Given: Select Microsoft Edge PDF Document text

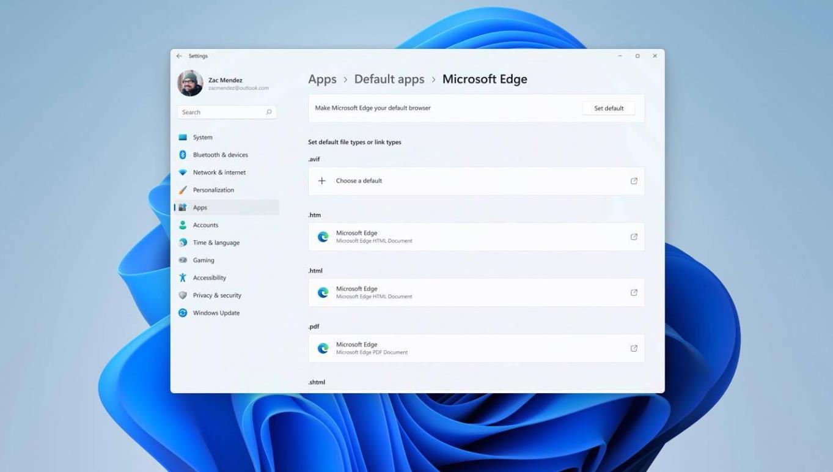Looking at the screenshot, I should click(372, 353).
